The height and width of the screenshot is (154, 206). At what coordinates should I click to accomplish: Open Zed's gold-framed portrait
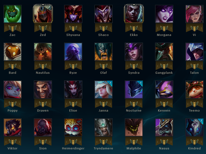[x=43, y=14]
